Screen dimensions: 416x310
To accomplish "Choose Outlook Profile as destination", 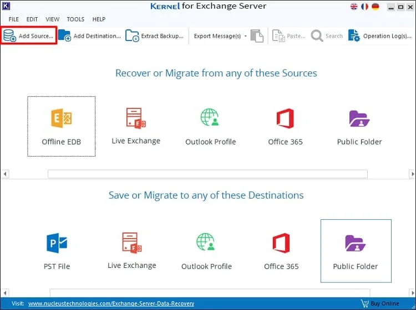I will [x=206, y=251].
